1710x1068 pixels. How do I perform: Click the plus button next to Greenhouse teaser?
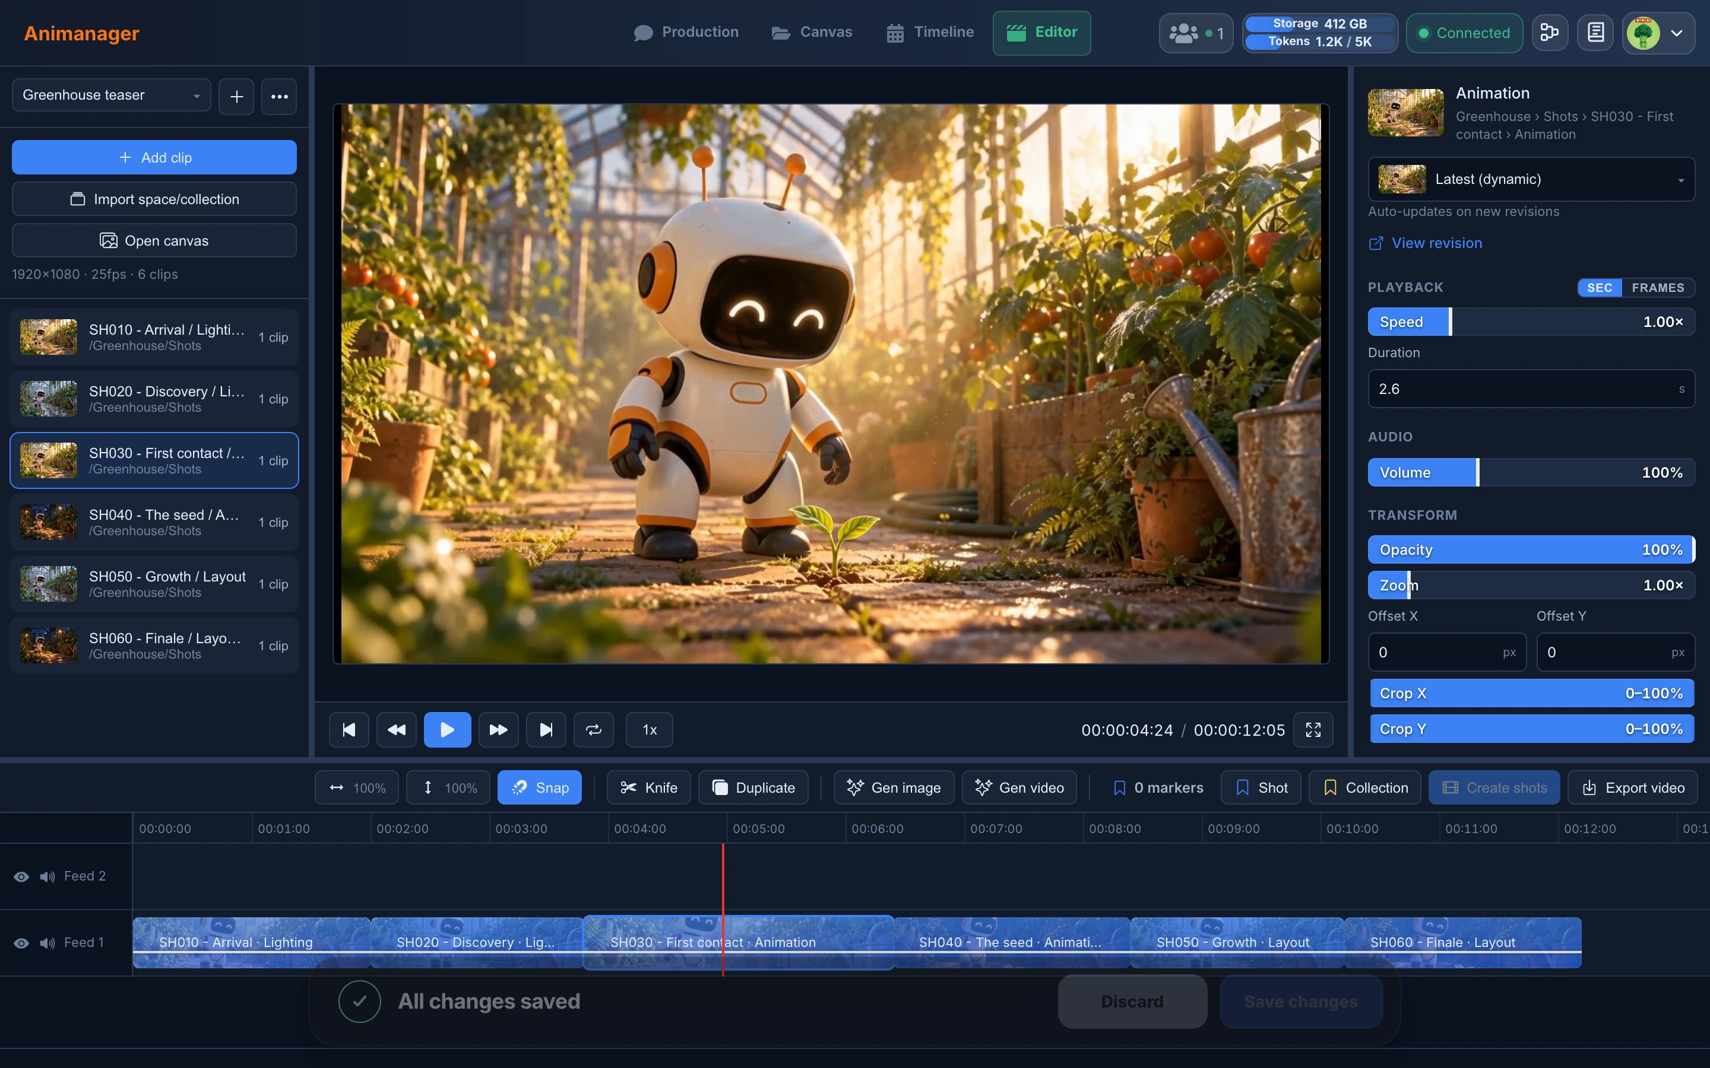tap(237, 96)
